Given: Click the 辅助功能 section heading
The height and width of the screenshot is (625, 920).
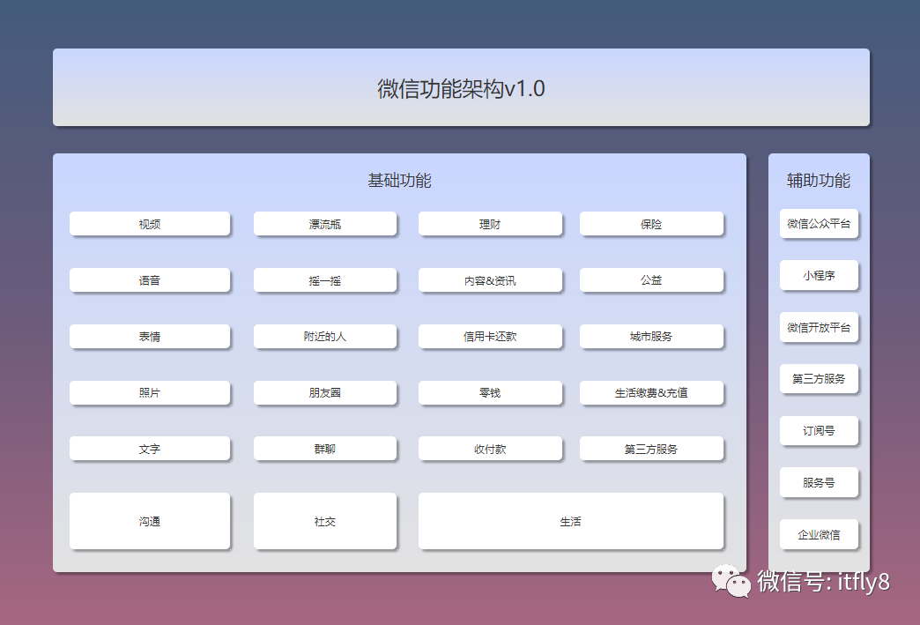Looking at the screenshot, I should pos(819,180).
